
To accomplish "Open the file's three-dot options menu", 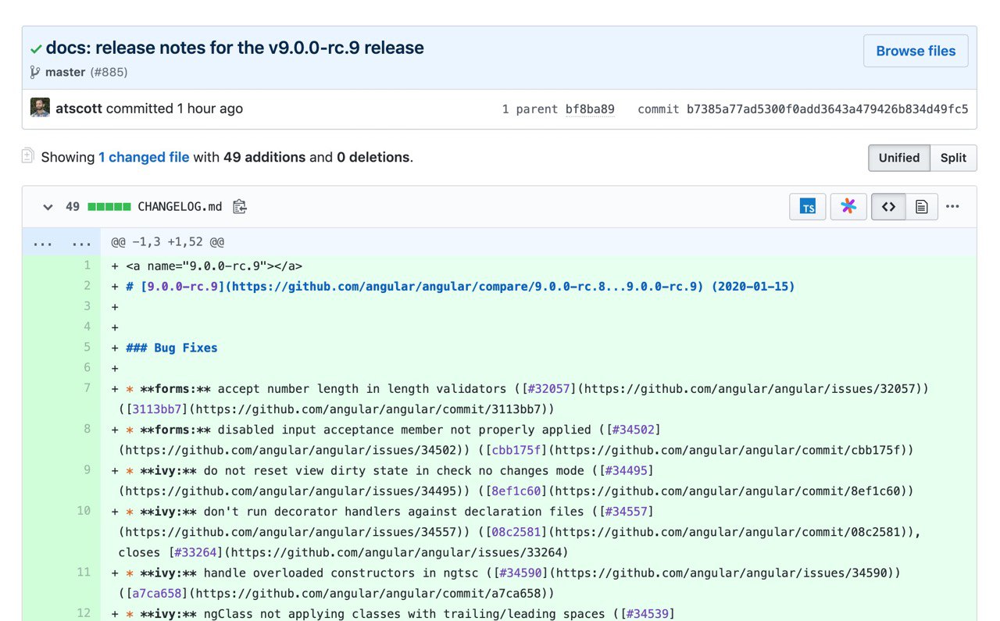I will point(952,207).
